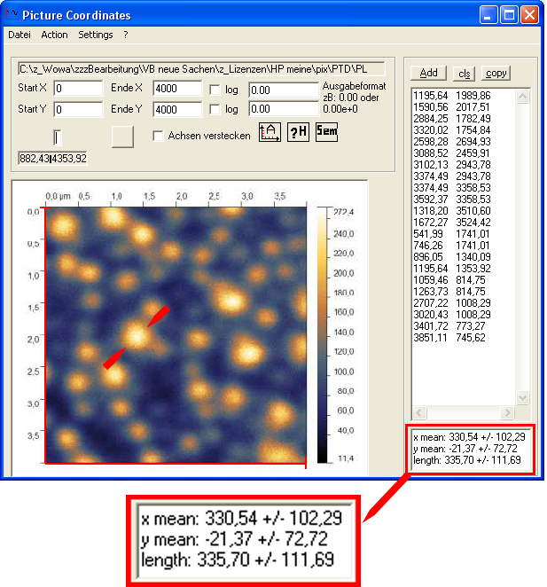Select list row 3851,11 745,62
The width and height of the screenshot is (547, 587).
tap(449, 338)
